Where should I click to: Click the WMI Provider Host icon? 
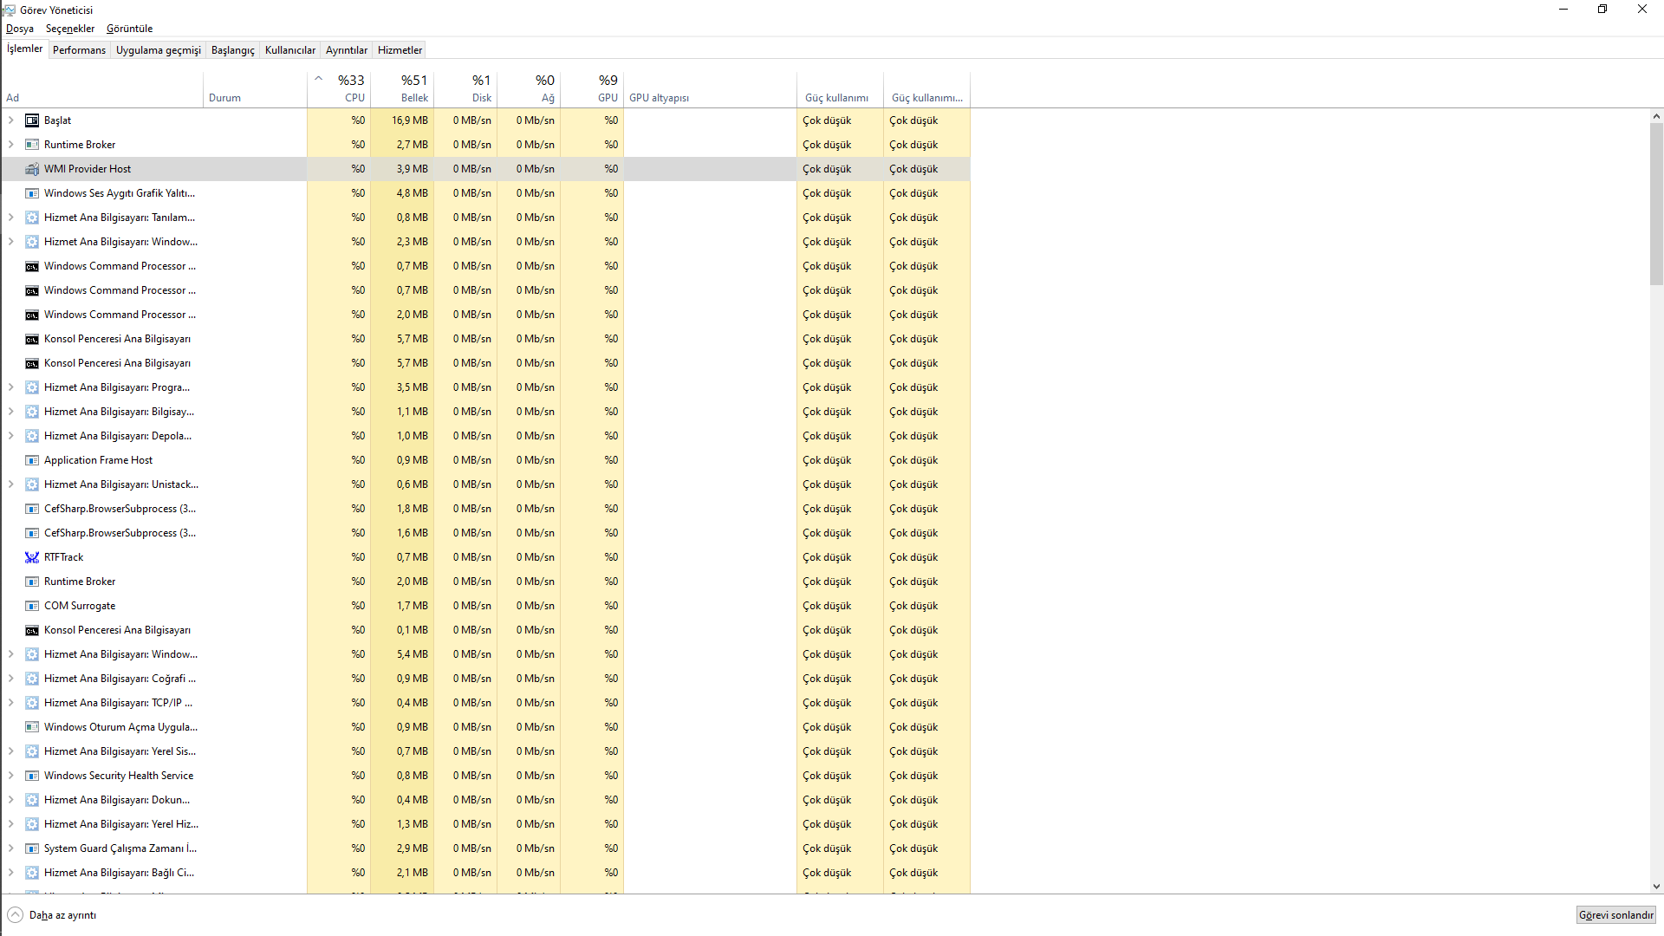pyautogui.click(x=32, y=169)
